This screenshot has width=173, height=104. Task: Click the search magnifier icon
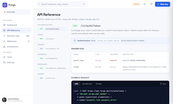click(39, 4)
